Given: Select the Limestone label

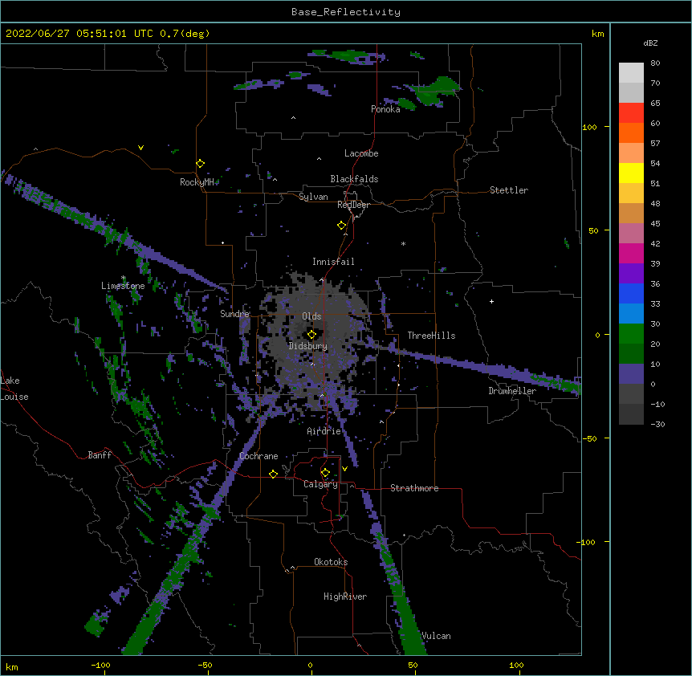Looking at the screenshot, I should tap(123, 286).
